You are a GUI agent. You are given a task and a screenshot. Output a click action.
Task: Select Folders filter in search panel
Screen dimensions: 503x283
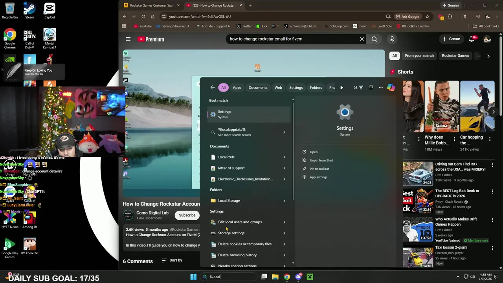coord(316,88)
